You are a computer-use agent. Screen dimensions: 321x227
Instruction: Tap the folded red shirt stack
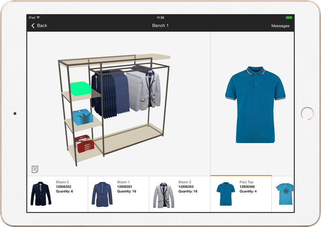pyautogui.click(x=84, y=143)
